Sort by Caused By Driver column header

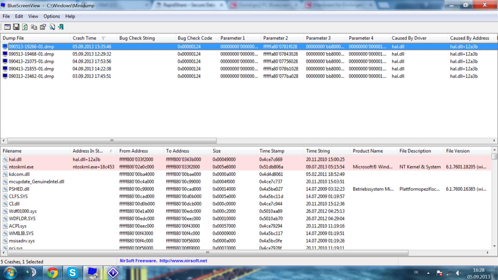[x=418, y=38]
